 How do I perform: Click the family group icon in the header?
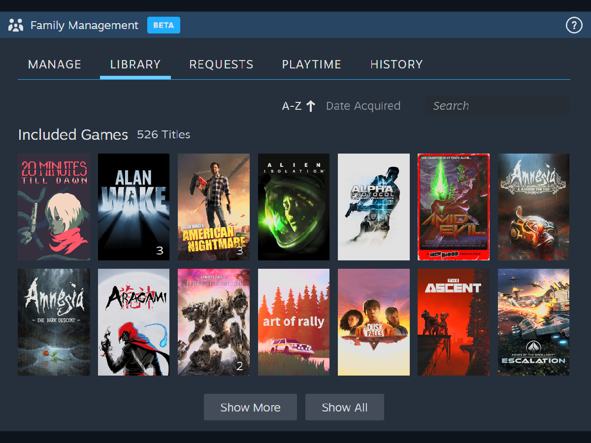click(x=16, y=25)
